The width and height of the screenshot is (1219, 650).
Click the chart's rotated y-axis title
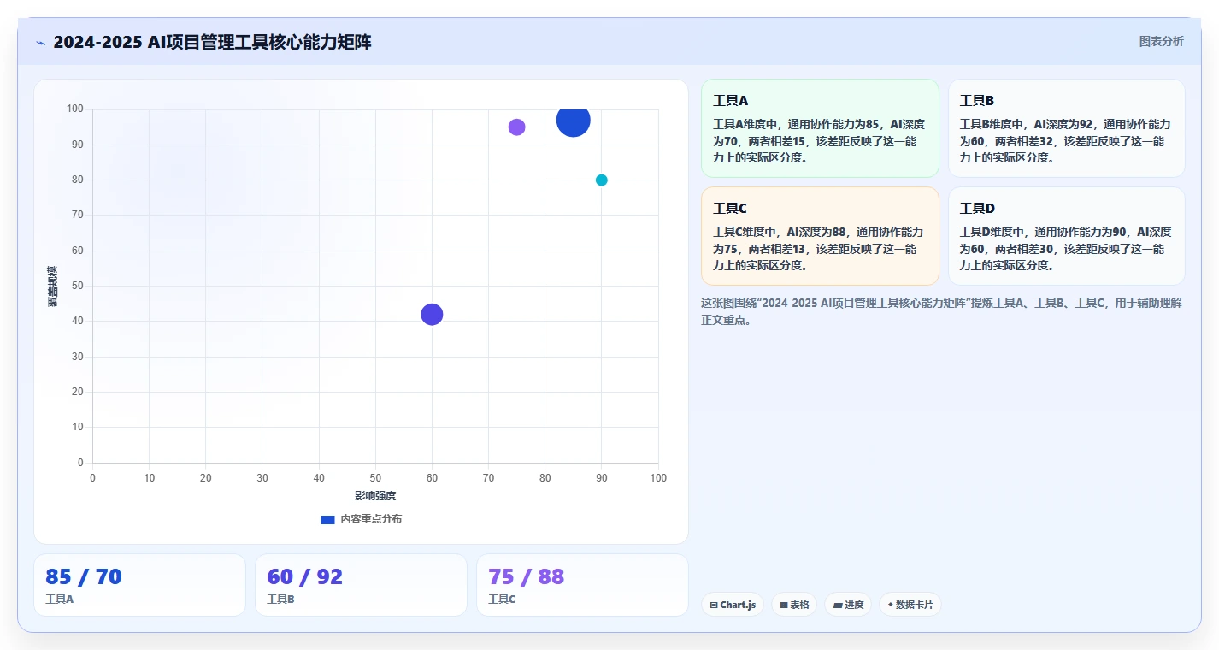(x=53, y=287)
